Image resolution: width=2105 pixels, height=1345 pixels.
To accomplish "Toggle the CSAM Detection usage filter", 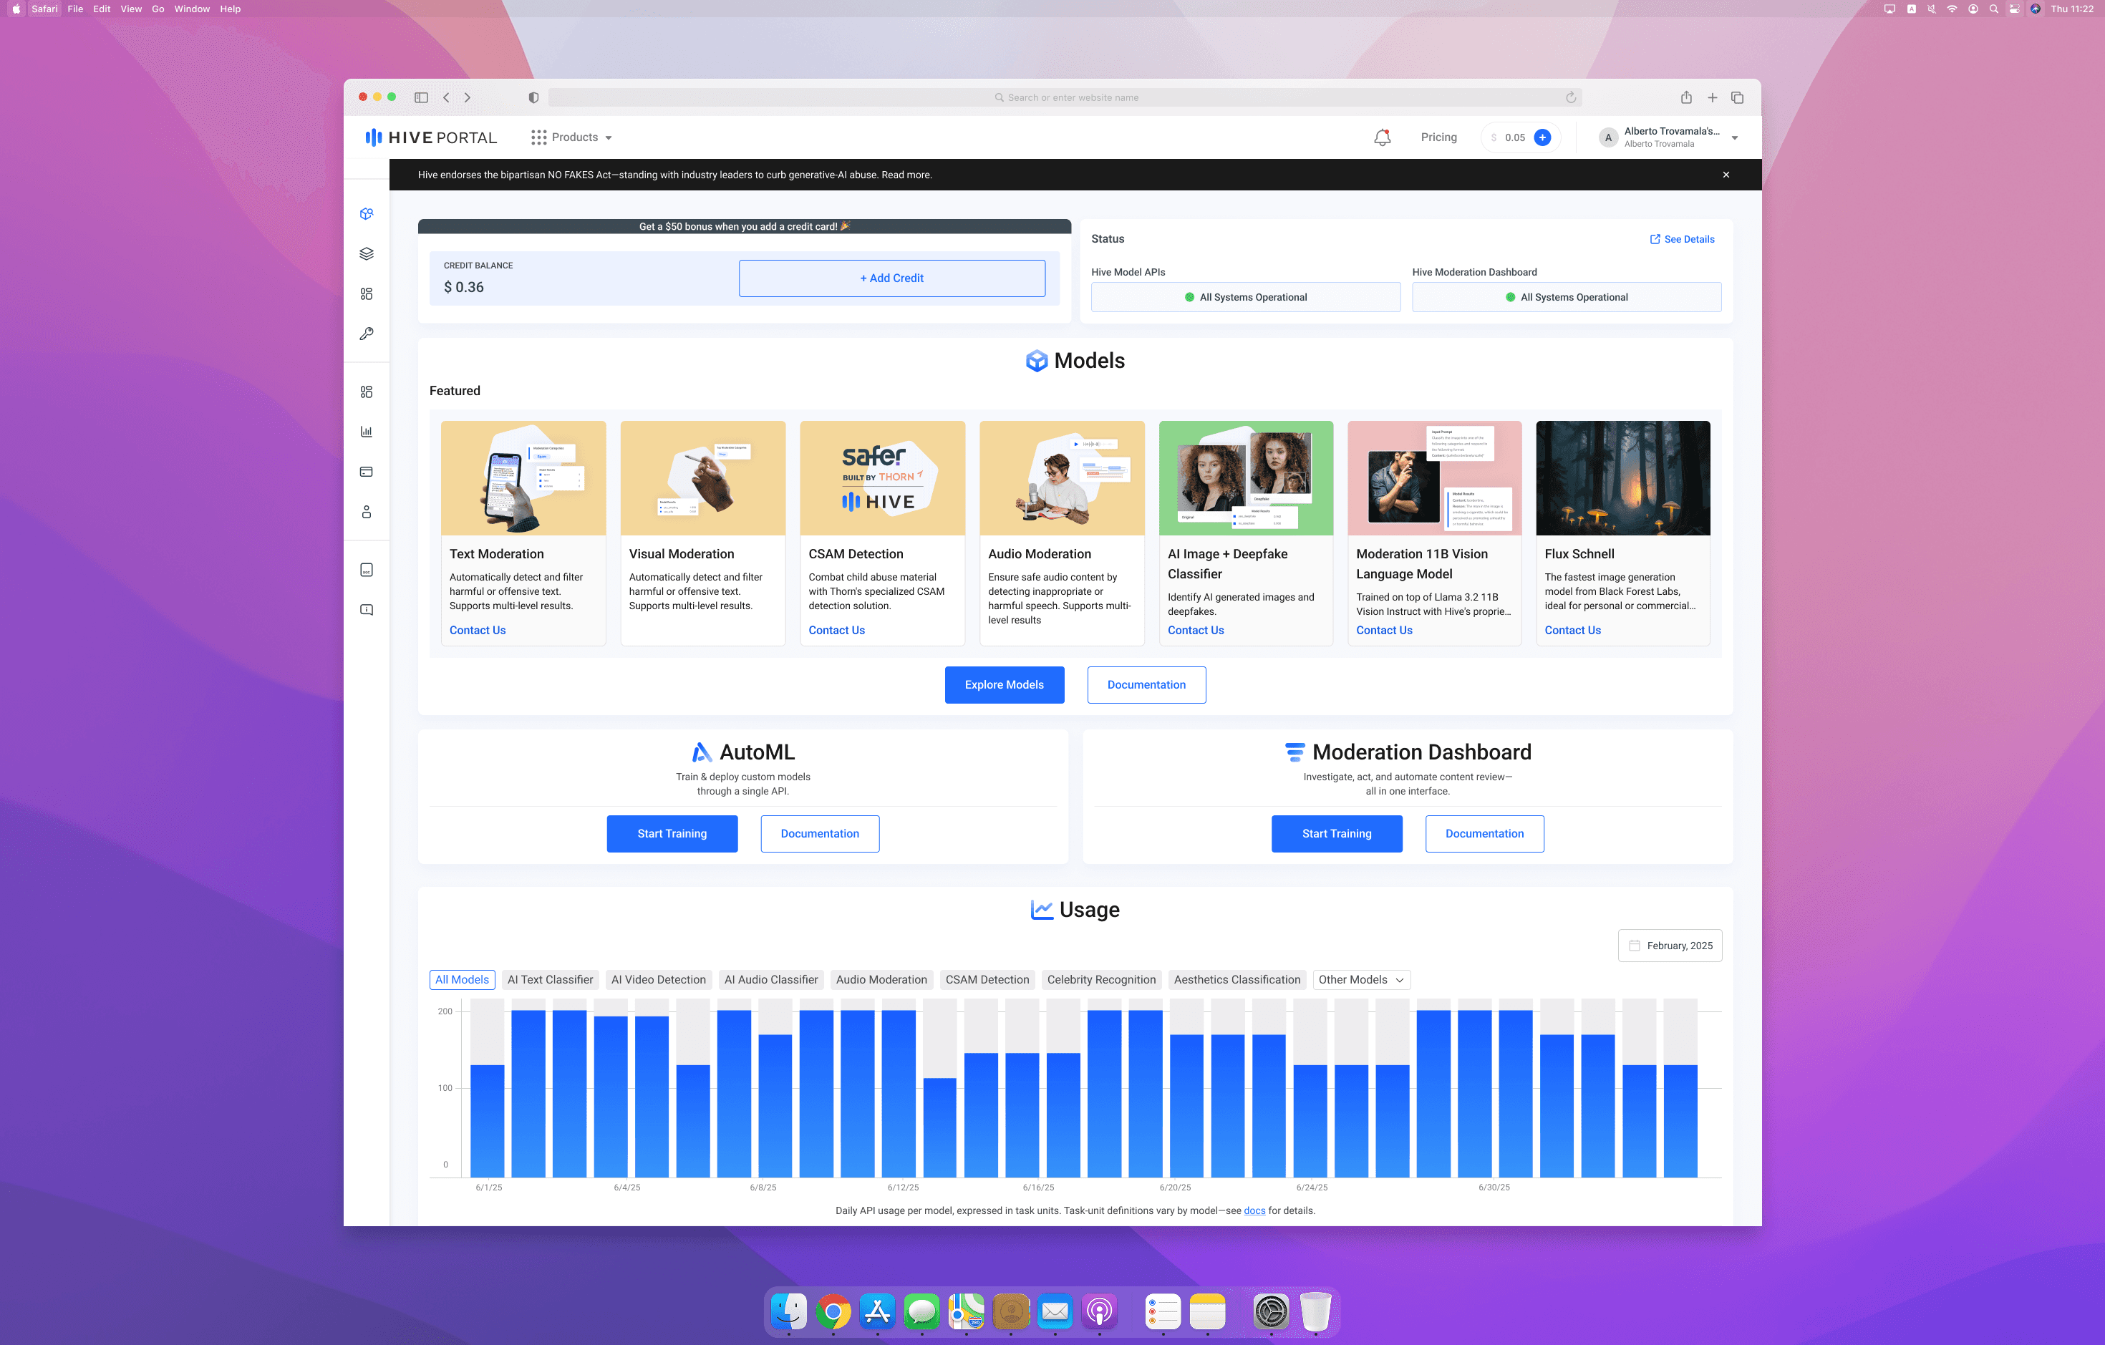I will (987, 980).
